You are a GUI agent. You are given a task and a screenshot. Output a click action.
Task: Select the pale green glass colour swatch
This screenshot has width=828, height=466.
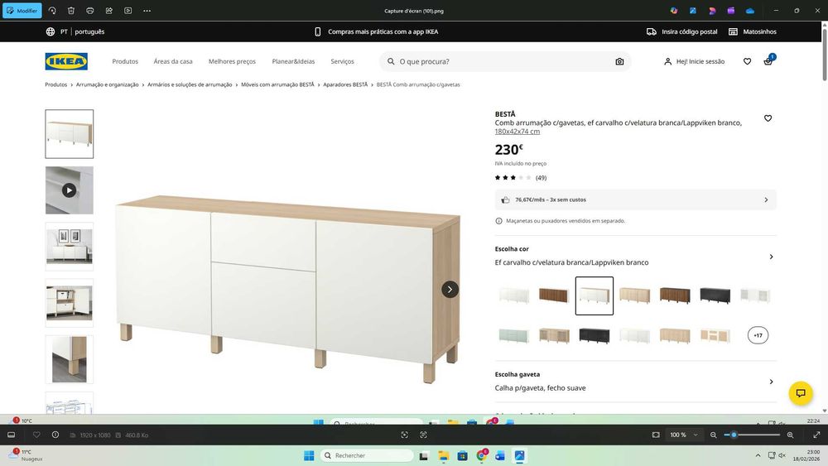[x=514, y=335]
